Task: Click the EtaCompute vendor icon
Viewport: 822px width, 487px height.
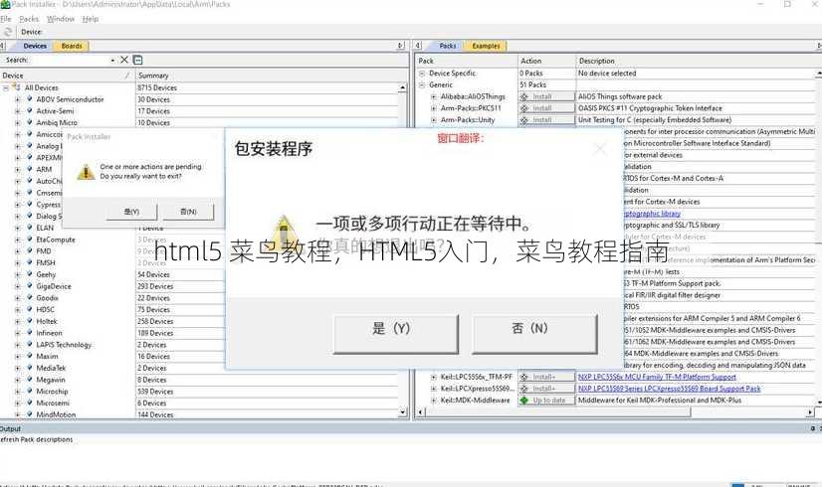Action: [30, 240]
